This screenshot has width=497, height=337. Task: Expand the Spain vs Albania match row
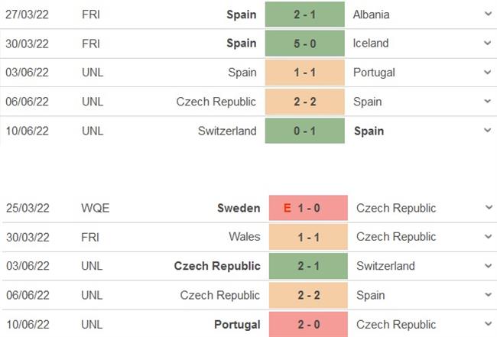(488, 15)
